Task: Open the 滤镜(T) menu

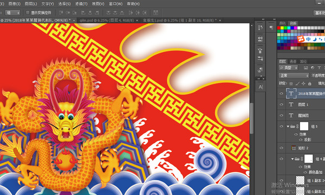Action: (81, 4)
